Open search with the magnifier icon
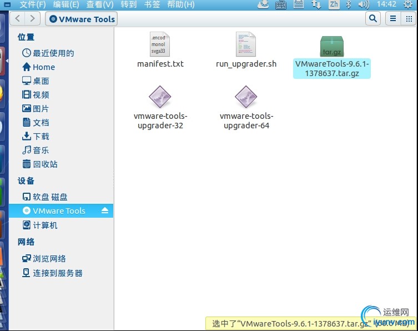418x331 pixels. pyautogui.click(x=372, y=18)
